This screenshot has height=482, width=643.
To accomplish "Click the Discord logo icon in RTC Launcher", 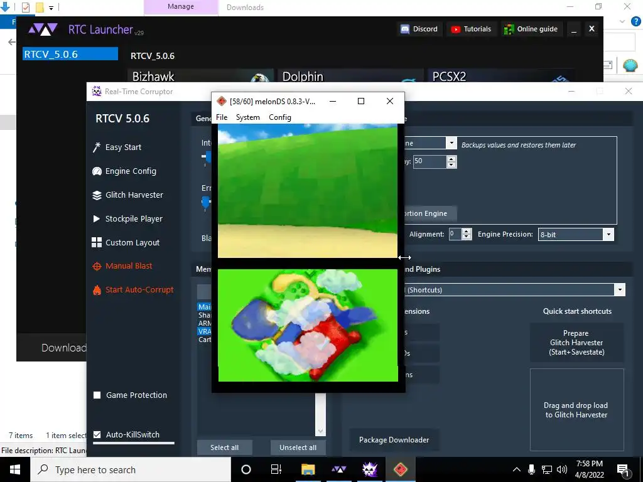I will coord(405,29).
